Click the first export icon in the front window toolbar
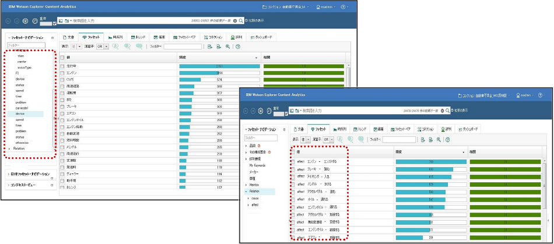The height and width of the screenshot is (244, 554). [422, 140]
